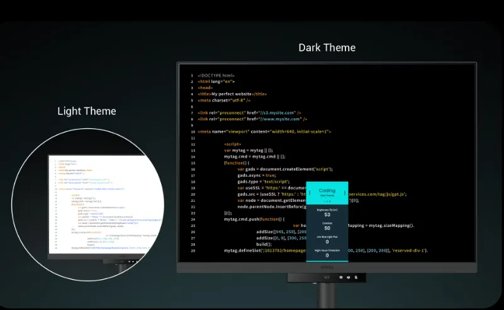
Task: Select the Night Hours Protection setting
Action: (327, 253)
